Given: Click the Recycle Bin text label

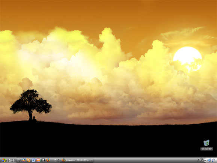Looking at the screenshot, I should tap(207, 149).
